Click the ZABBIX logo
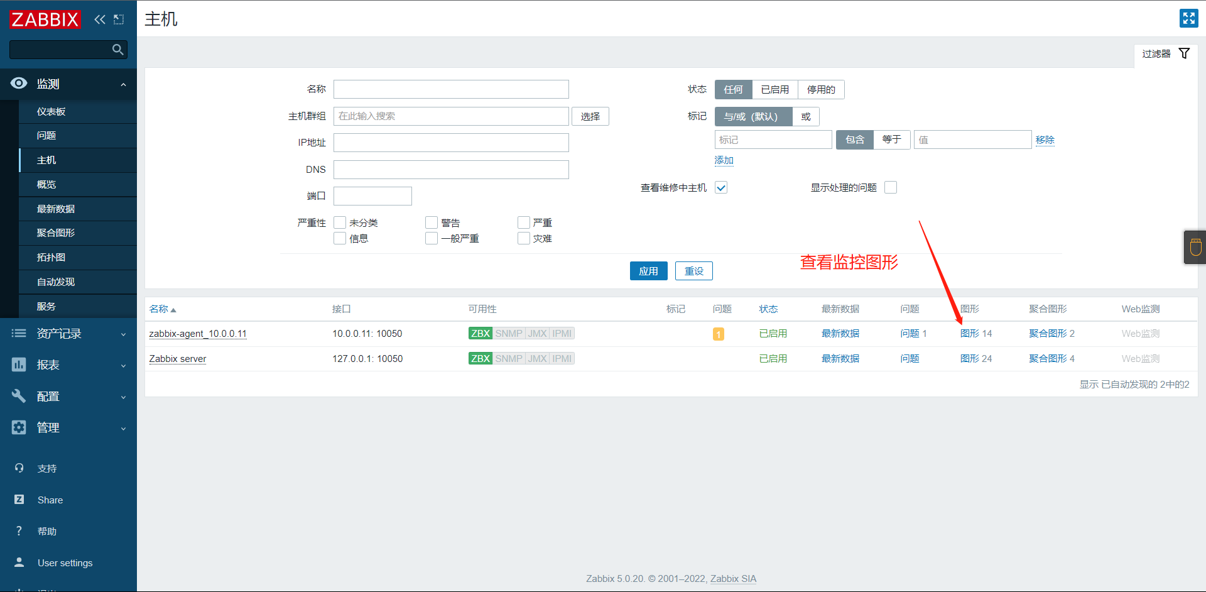Image resolution: width=1206 pixels, height=592 pixels. point(45,19)
